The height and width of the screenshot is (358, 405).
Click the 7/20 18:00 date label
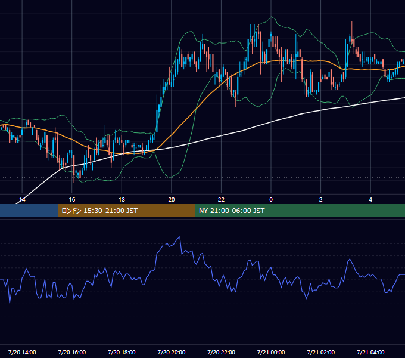pos(121,352)
